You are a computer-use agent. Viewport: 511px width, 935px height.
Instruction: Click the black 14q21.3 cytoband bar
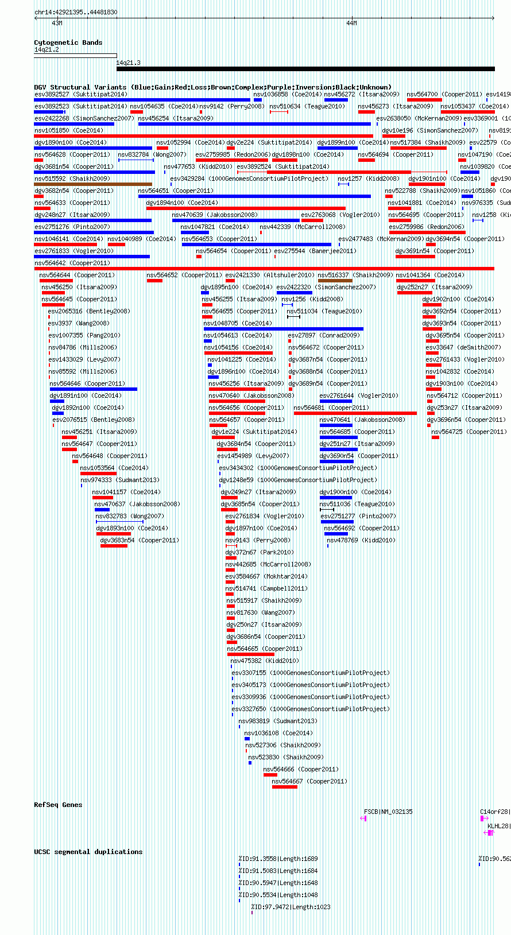point(305,69)
